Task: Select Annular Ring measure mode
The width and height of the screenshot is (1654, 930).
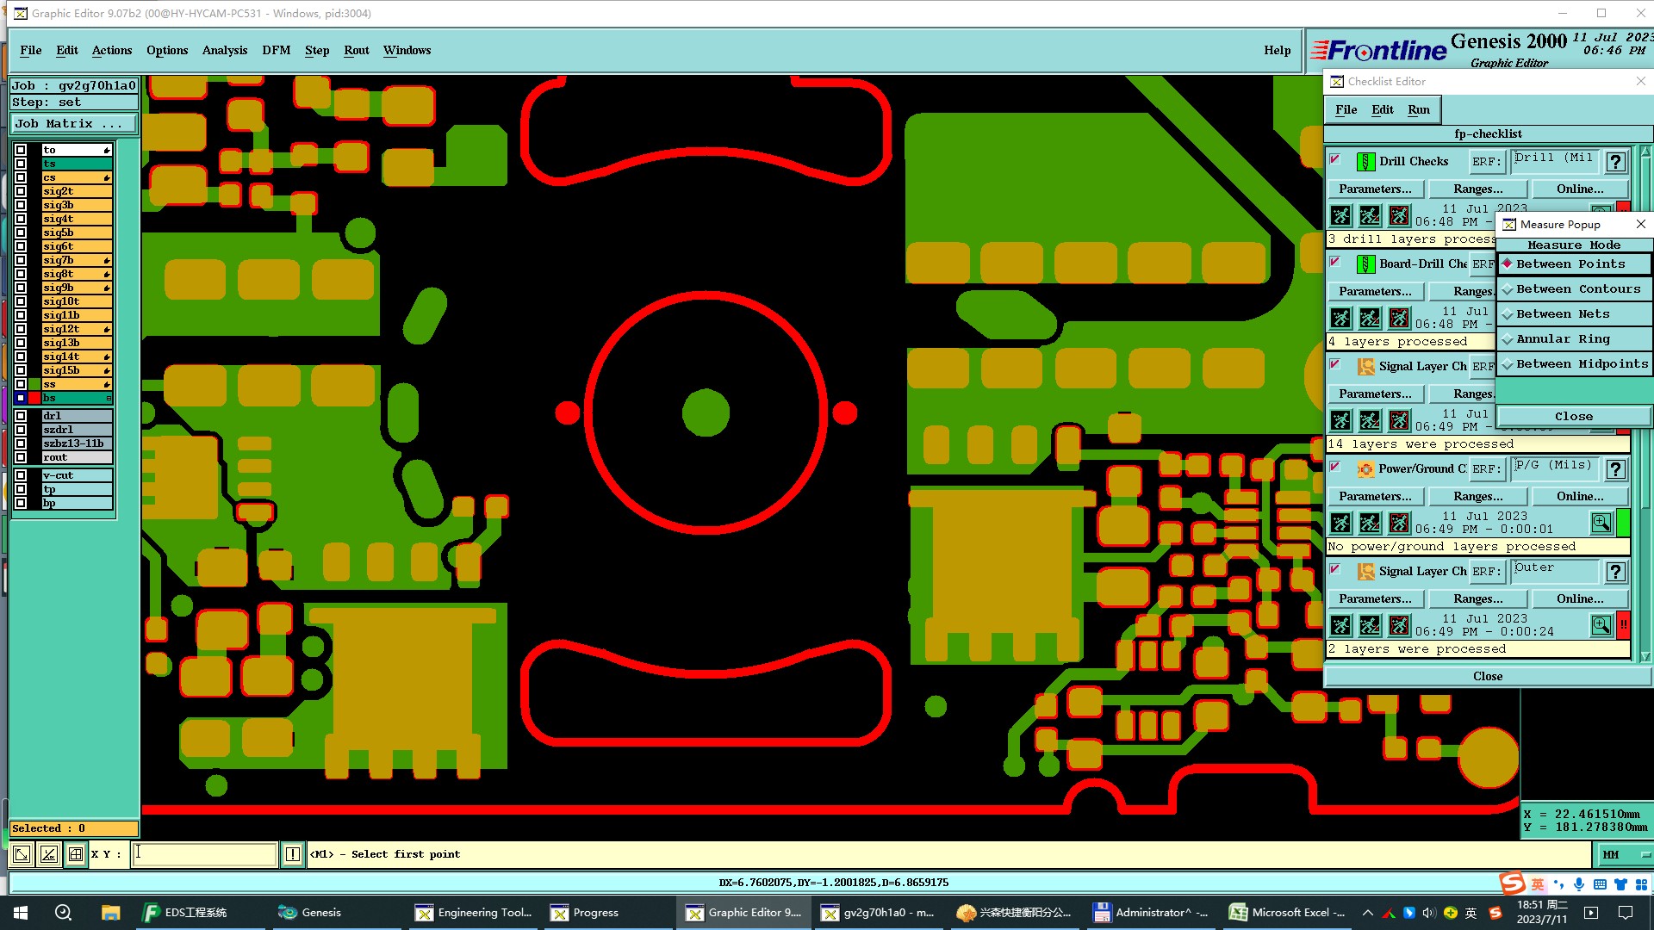Action: [1562, 339]
